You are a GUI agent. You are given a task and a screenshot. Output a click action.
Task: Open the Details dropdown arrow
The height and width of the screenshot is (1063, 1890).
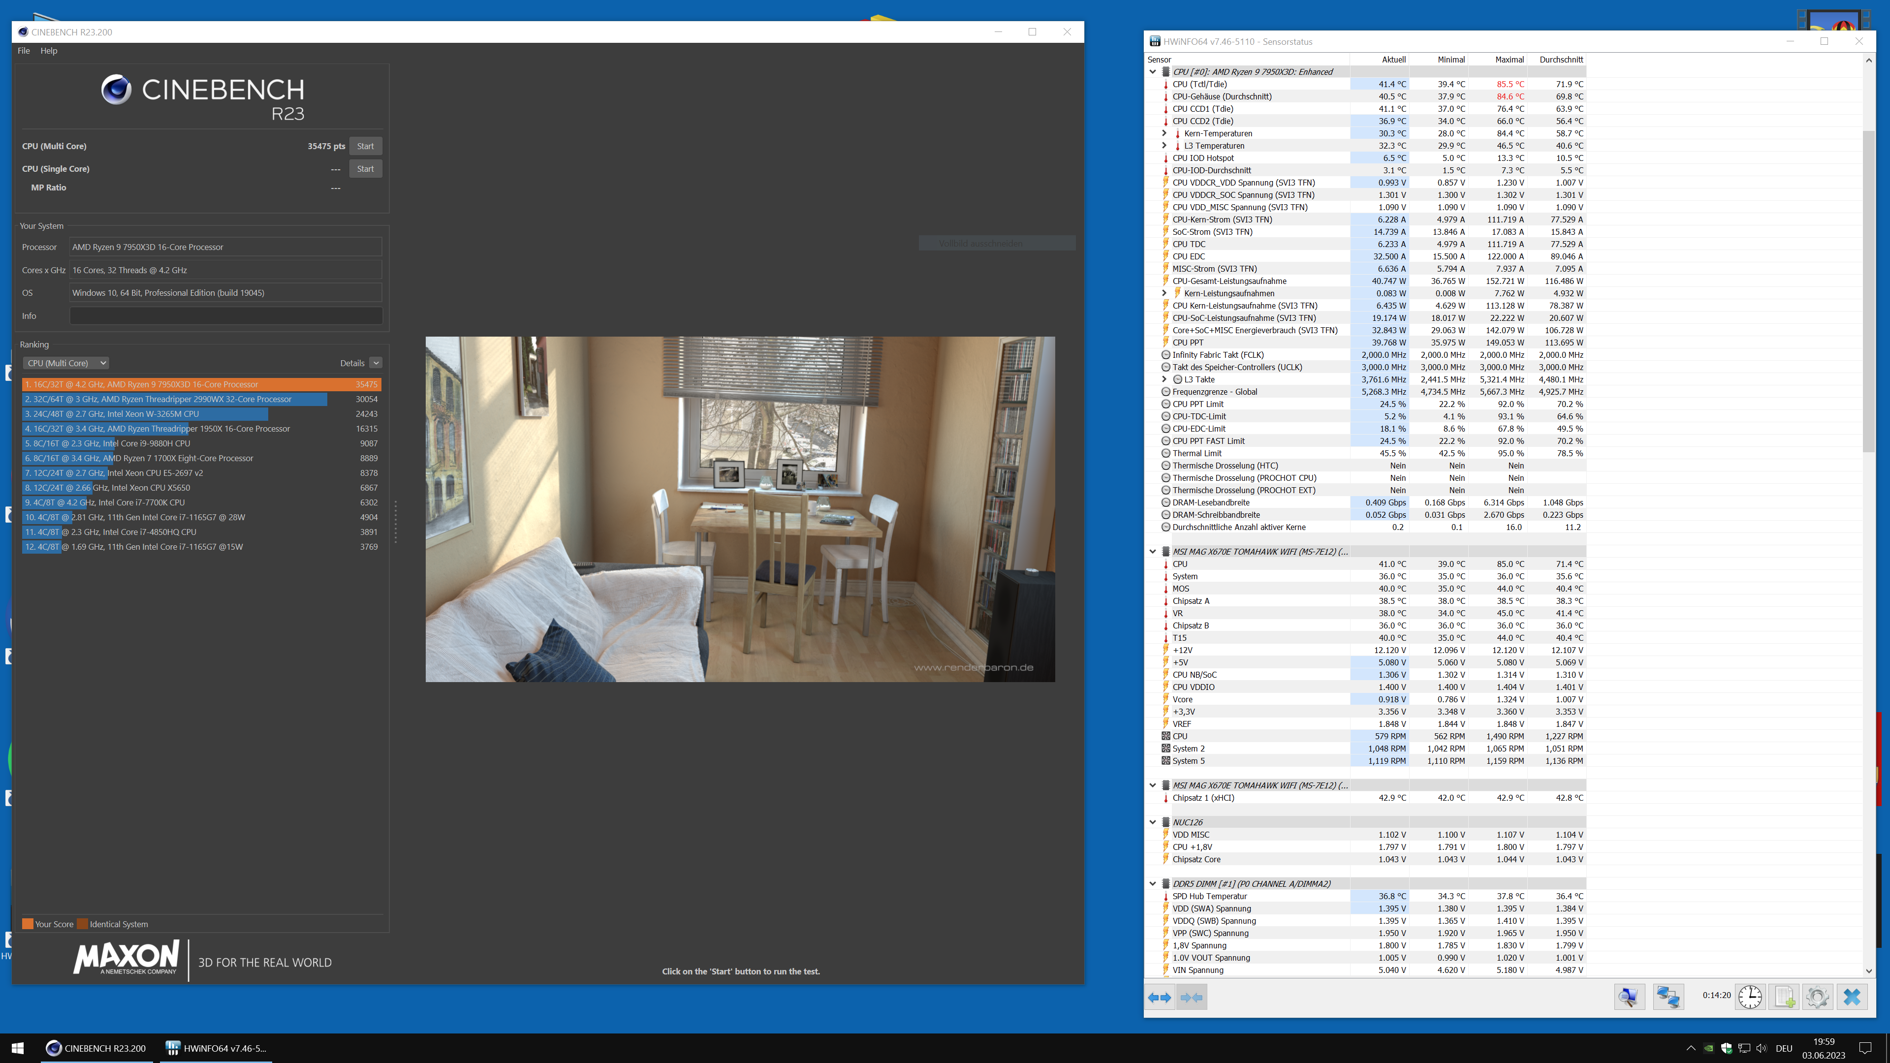[376, 363]
